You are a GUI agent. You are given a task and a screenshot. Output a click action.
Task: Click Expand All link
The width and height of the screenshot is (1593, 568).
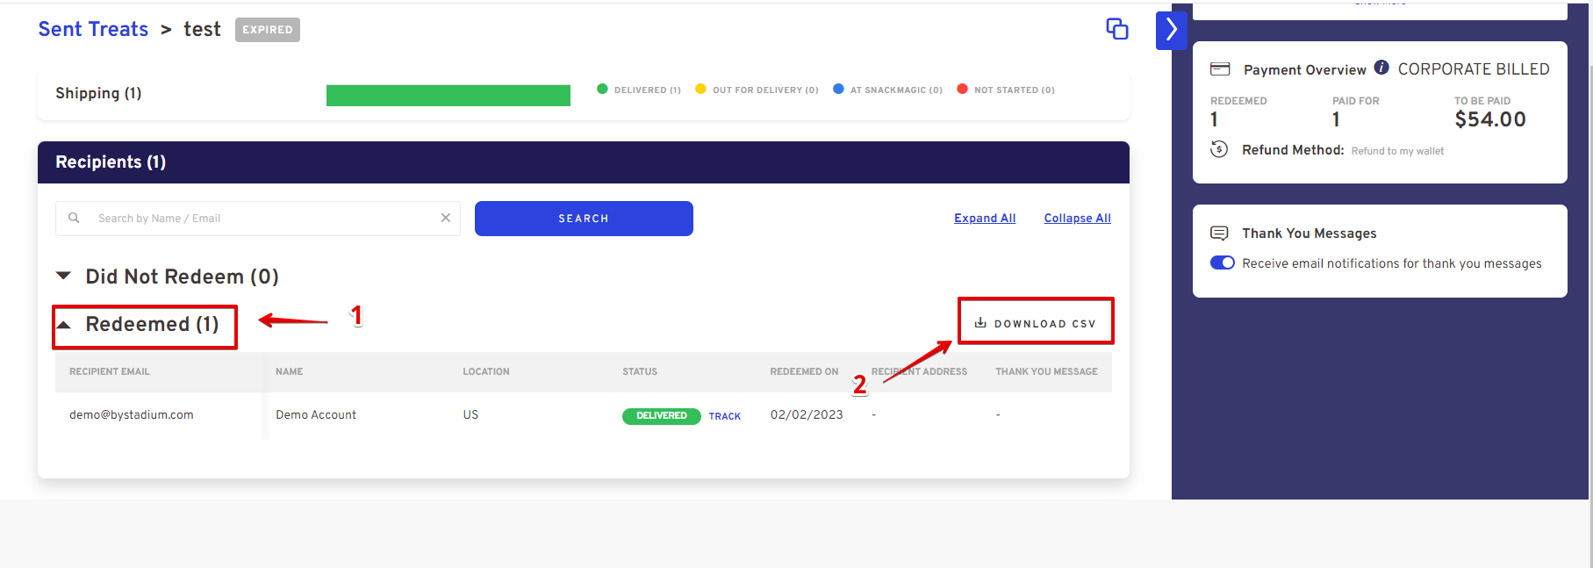tap(985, 219)
